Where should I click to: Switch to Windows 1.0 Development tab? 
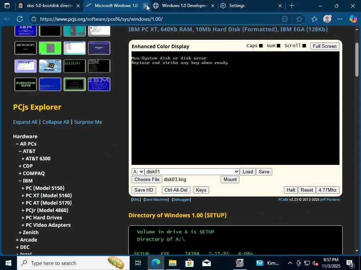pos(184,6)
